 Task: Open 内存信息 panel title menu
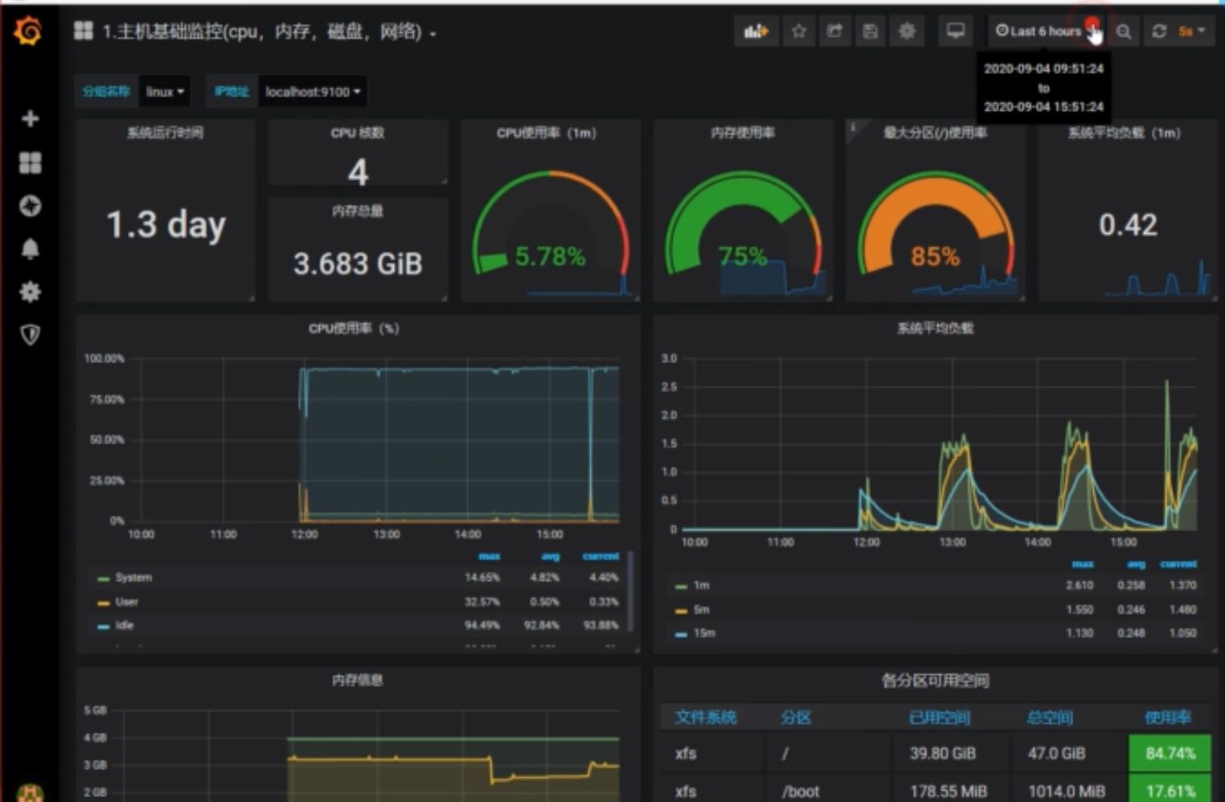(358, 680)
